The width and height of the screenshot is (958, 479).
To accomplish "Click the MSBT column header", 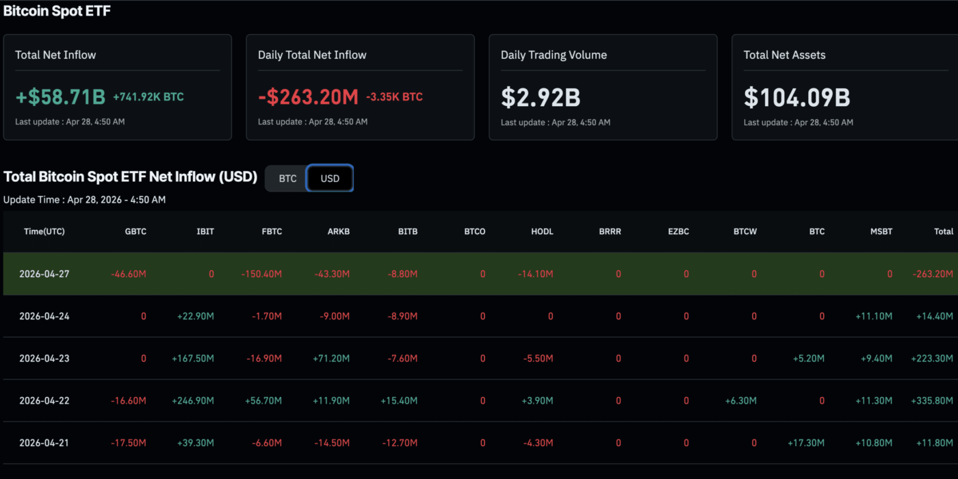I will tap(881, 231).
